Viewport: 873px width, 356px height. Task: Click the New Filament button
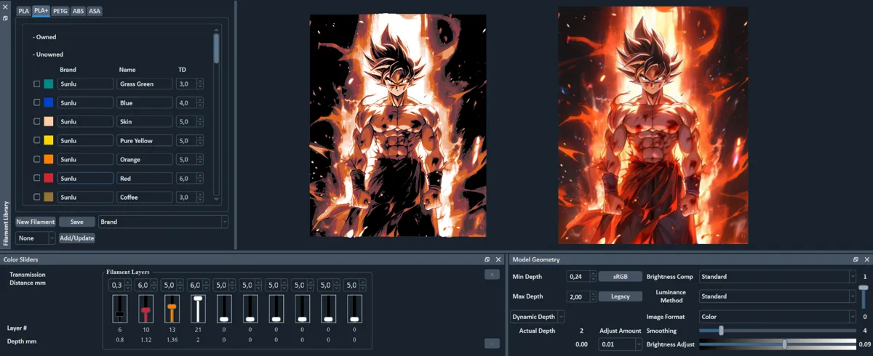pos(36,222)
